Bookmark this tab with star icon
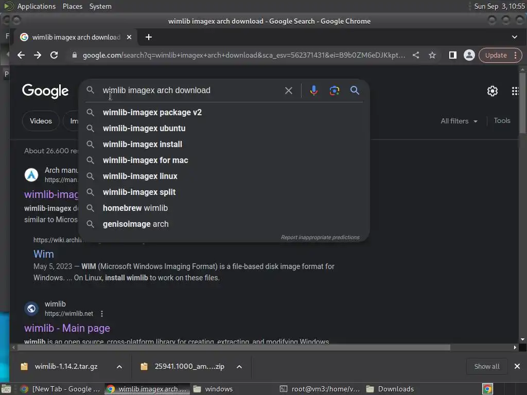Screen dimensions: 527x395 (x=432, y=55)
